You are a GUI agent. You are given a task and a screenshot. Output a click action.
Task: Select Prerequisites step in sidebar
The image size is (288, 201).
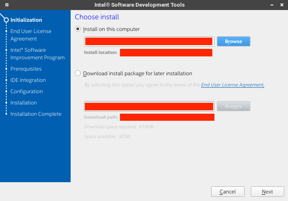point(26,69)
